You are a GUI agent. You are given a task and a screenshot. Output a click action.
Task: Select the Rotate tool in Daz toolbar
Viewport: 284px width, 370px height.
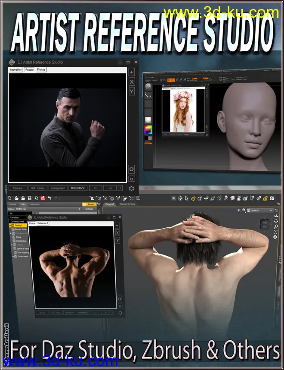pos(200,198)
